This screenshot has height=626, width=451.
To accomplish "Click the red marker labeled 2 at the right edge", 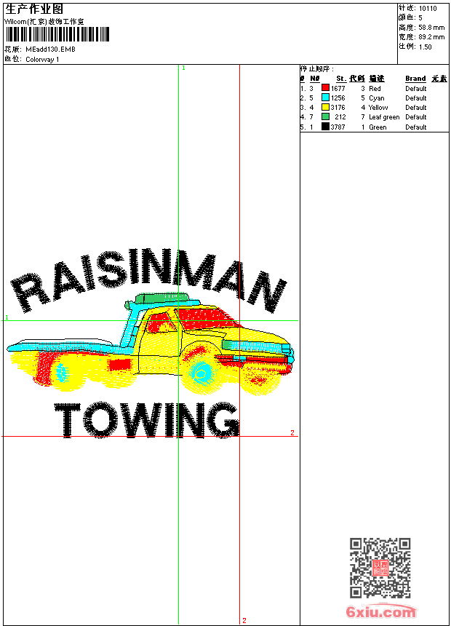I will 292,433.
